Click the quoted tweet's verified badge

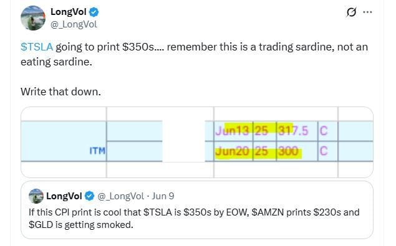(x=89, y=196)
